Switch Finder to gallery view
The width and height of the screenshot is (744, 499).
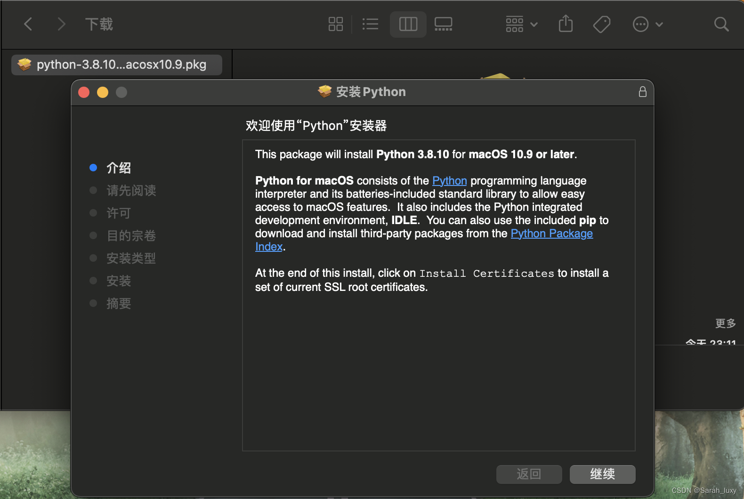(443, 24)
